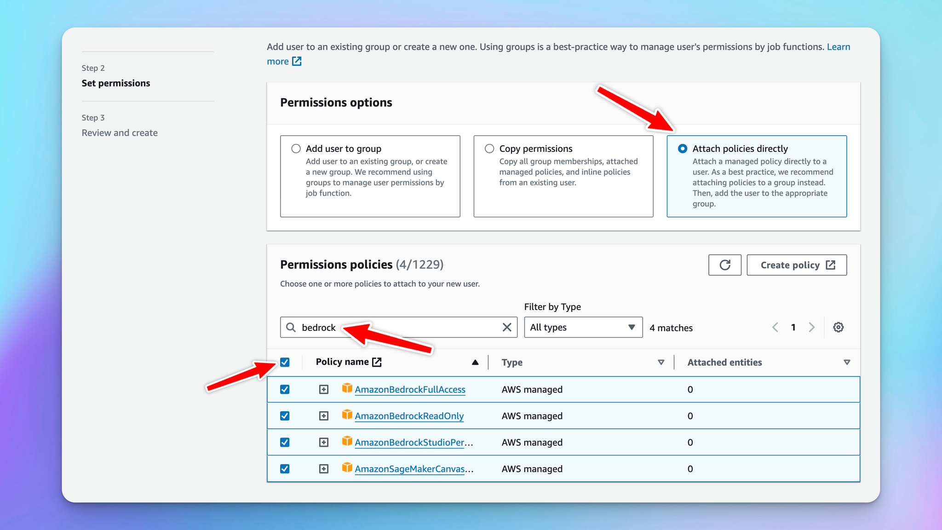Open the AmazonSageMakerCanvas... policy link
The width and height of the screenshot is (942, 530).
coord(414,469)
